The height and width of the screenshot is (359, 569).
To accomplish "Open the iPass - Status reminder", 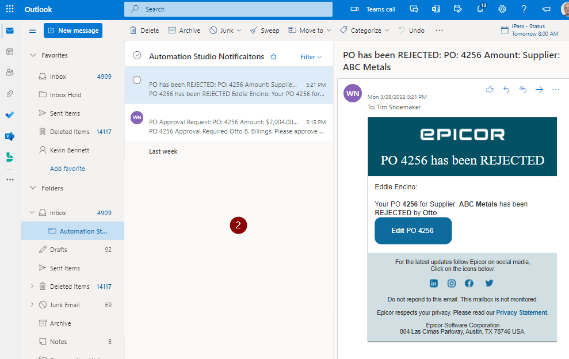I will point(529,30).
